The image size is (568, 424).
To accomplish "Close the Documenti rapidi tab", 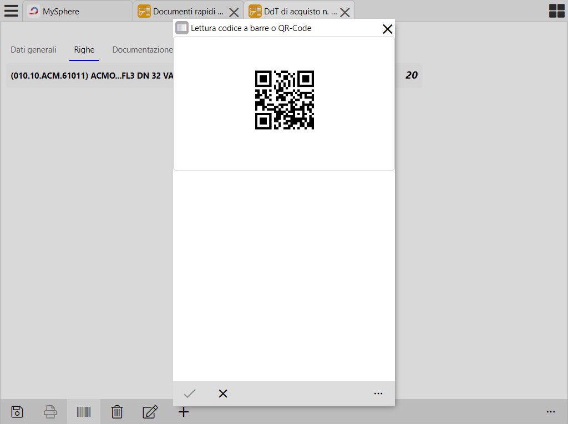I will pyautogui.click(x=234, y=12).
